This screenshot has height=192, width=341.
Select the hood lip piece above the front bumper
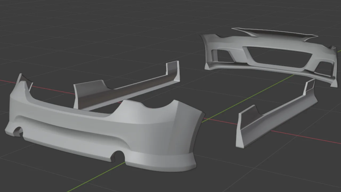[x=272, y=32]
